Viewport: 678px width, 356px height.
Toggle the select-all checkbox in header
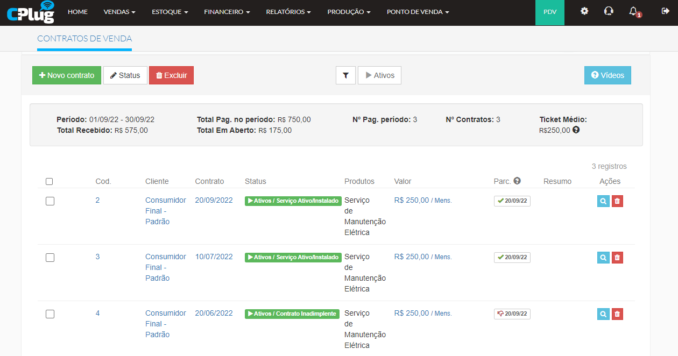pos(50,182)
